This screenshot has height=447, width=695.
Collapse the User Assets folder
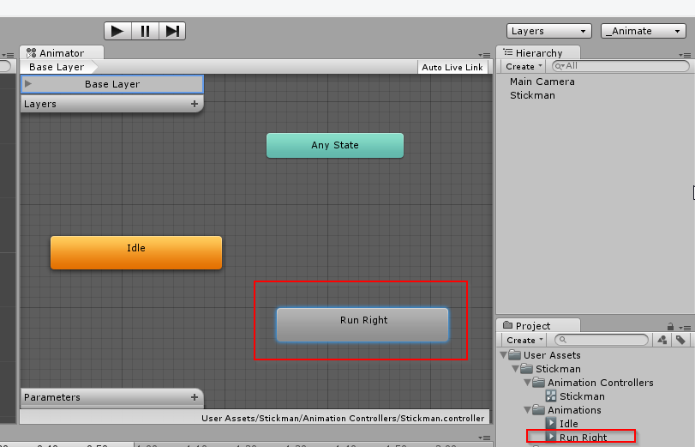click(x=503, y=355)
